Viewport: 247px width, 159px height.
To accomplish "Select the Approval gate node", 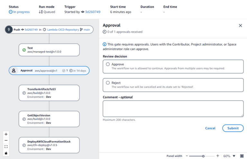I will (x=49, y=71).
